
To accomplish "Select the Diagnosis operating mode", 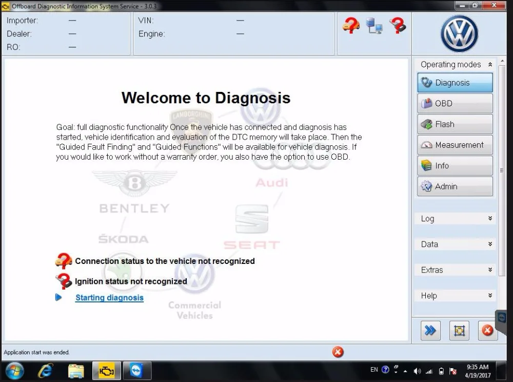I will point(455,83).
